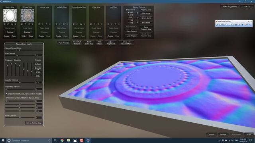Click FastStone capture fixed-size region icon
Image resolution: width=255 pixels, height=143 pixels.
point(239,25)
